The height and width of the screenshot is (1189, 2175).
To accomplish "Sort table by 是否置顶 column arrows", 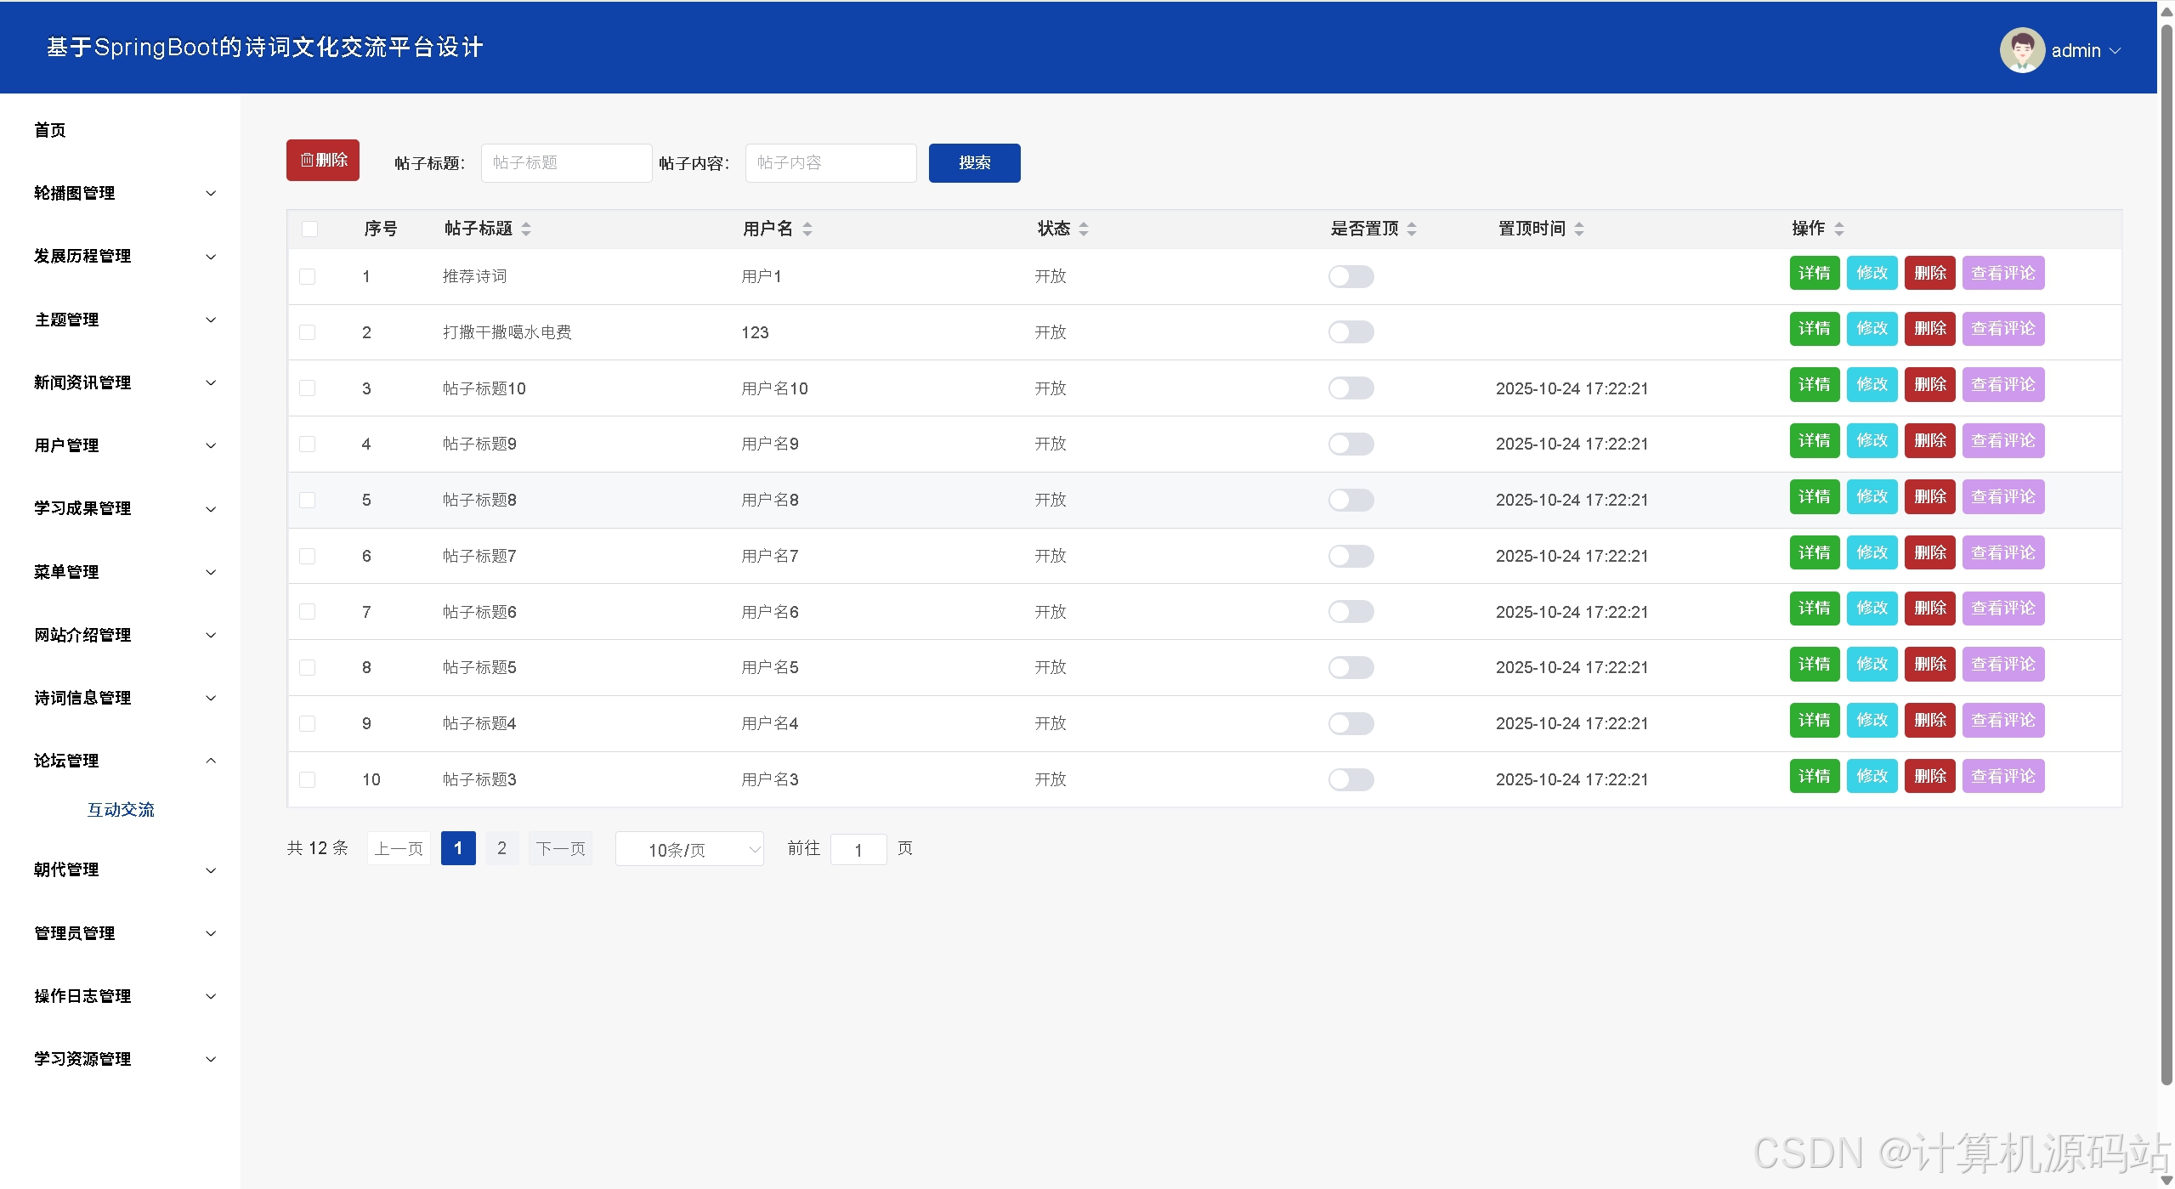I will coord(1412,229).
